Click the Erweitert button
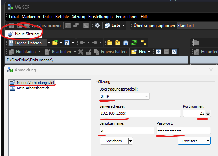The width and height of the screenshot is (218, 156). [191, 141]
